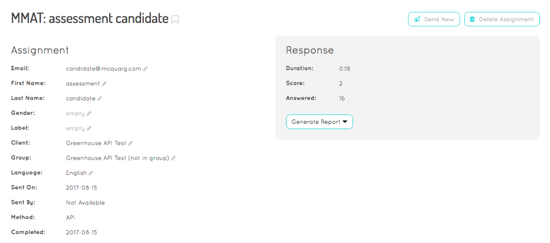
Task: Click the Label field's pencil edit icon
Action: tap(89, 128)
